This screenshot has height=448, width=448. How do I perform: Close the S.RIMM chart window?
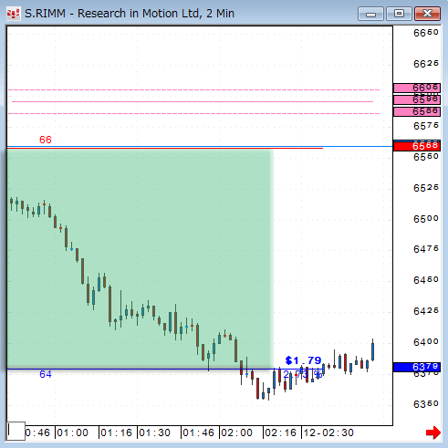pos(427,14)
